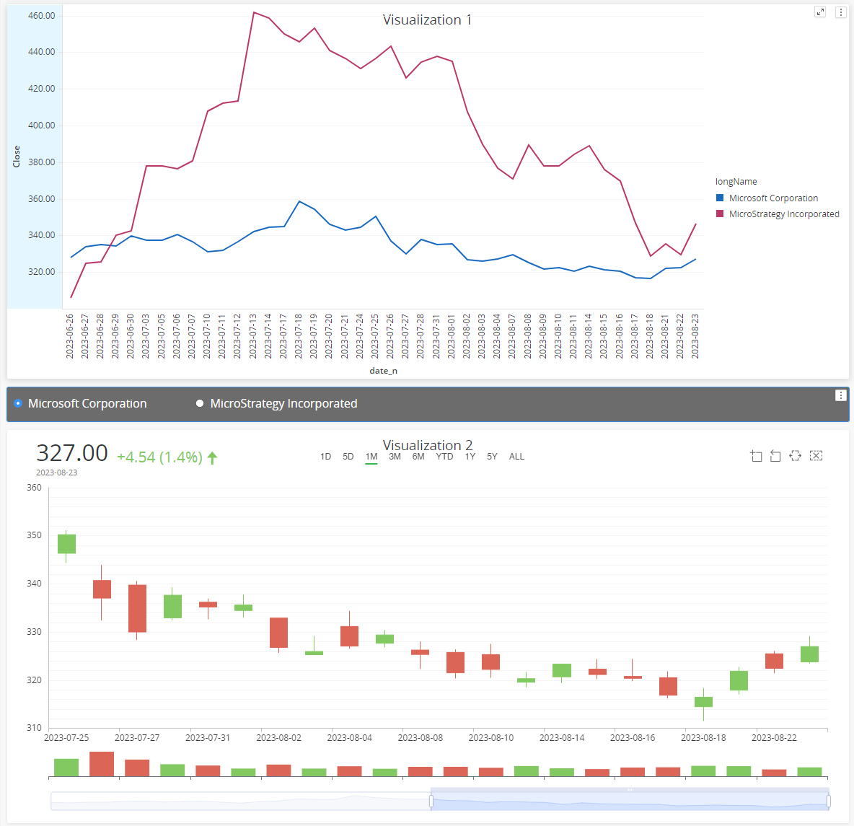Select the 3M period dropdown option
This screenshot has width=854, height=826.
pyautogui.click(x=395, y=456)
